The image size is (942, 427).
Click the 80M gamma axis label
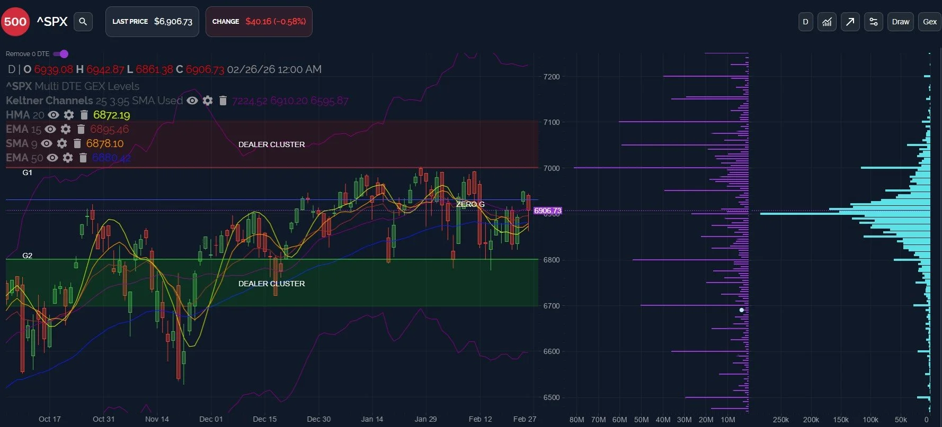(576, 420)
